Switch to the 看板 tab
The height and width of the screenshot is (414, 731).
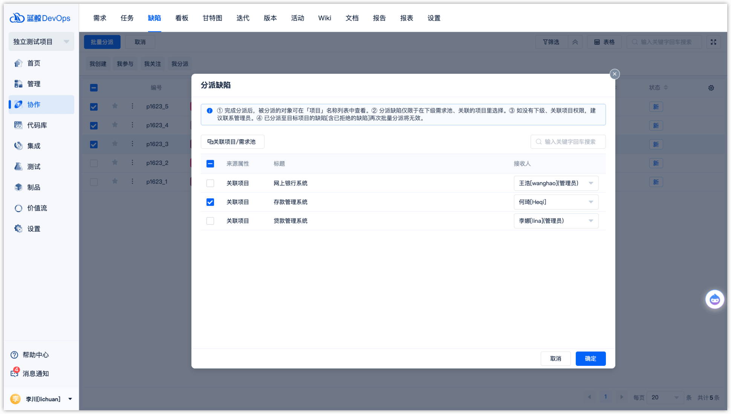[182, 18]
